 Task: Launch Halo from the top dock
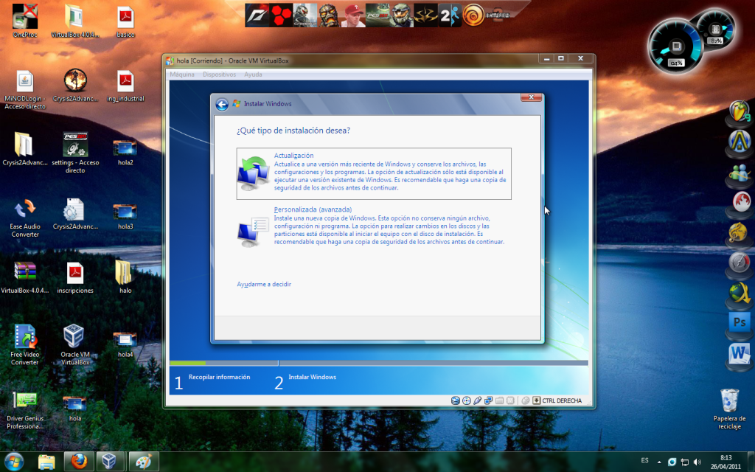click(401, 15)
